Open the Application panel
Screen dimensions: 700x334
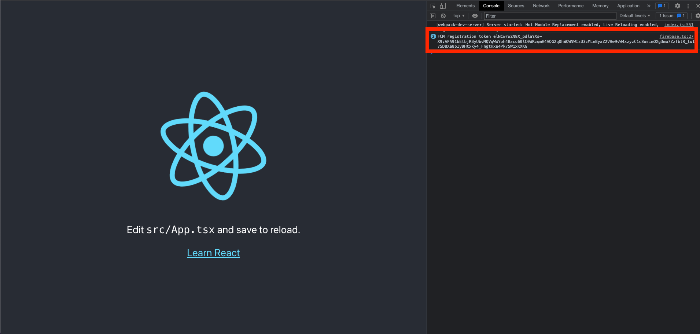pyautogui.click(x=628, y=6)
